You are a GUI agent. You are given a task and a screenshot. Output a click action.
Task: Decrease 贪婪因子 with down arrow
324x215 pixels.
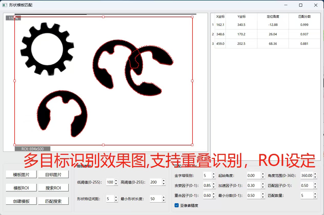click(x=214, y=187)
